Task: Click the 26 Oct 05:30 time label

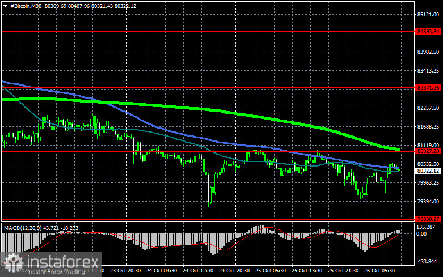Action: pyautogui.click(x=379, y=271)
